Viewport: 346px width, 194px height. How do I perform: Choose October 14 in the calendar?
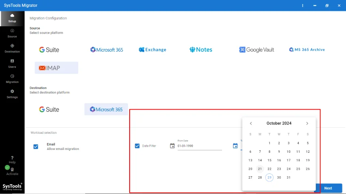click(260, 160)
